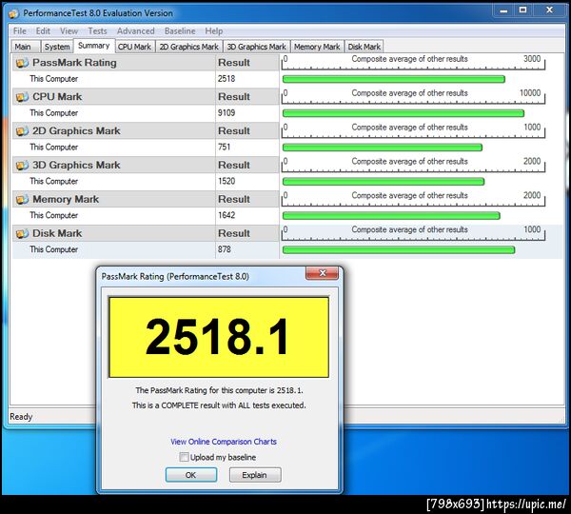Select the Memory Mark header text
The width and height of the screenshot is (571, 514).
click(66, 199)
